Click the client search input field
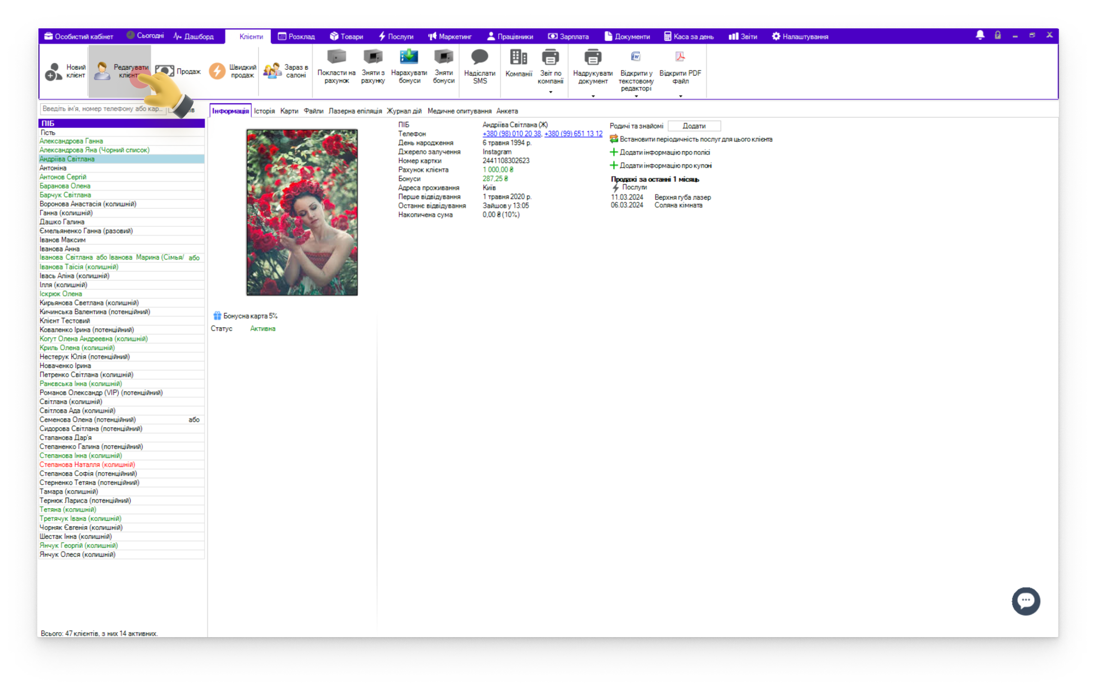Screen dimensions: 1097x686 coord(103,109)
